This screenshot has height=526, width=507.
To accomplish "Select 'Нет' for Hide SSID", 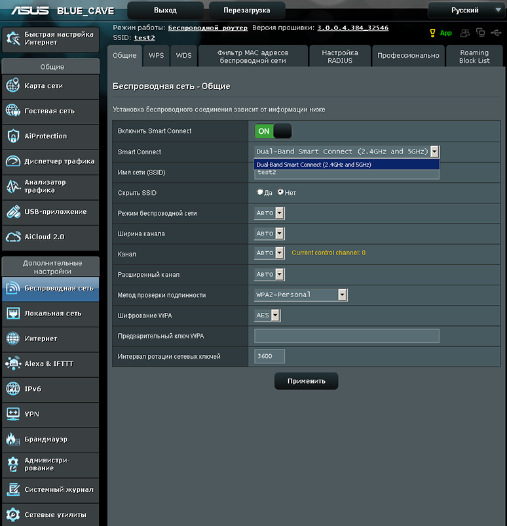I will [280, 192].
